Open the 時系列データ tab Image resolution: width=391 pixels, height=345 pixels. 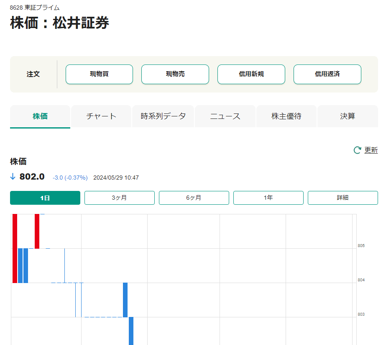[163, 116]
